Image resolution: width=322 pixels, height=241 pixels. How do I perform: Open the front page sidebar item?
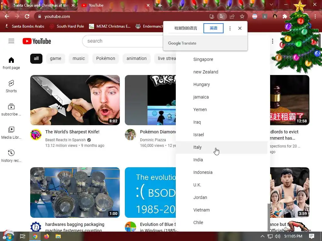tap(11, 63)
